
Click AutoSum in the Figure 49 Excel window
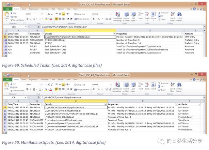(x=164, y=13)
